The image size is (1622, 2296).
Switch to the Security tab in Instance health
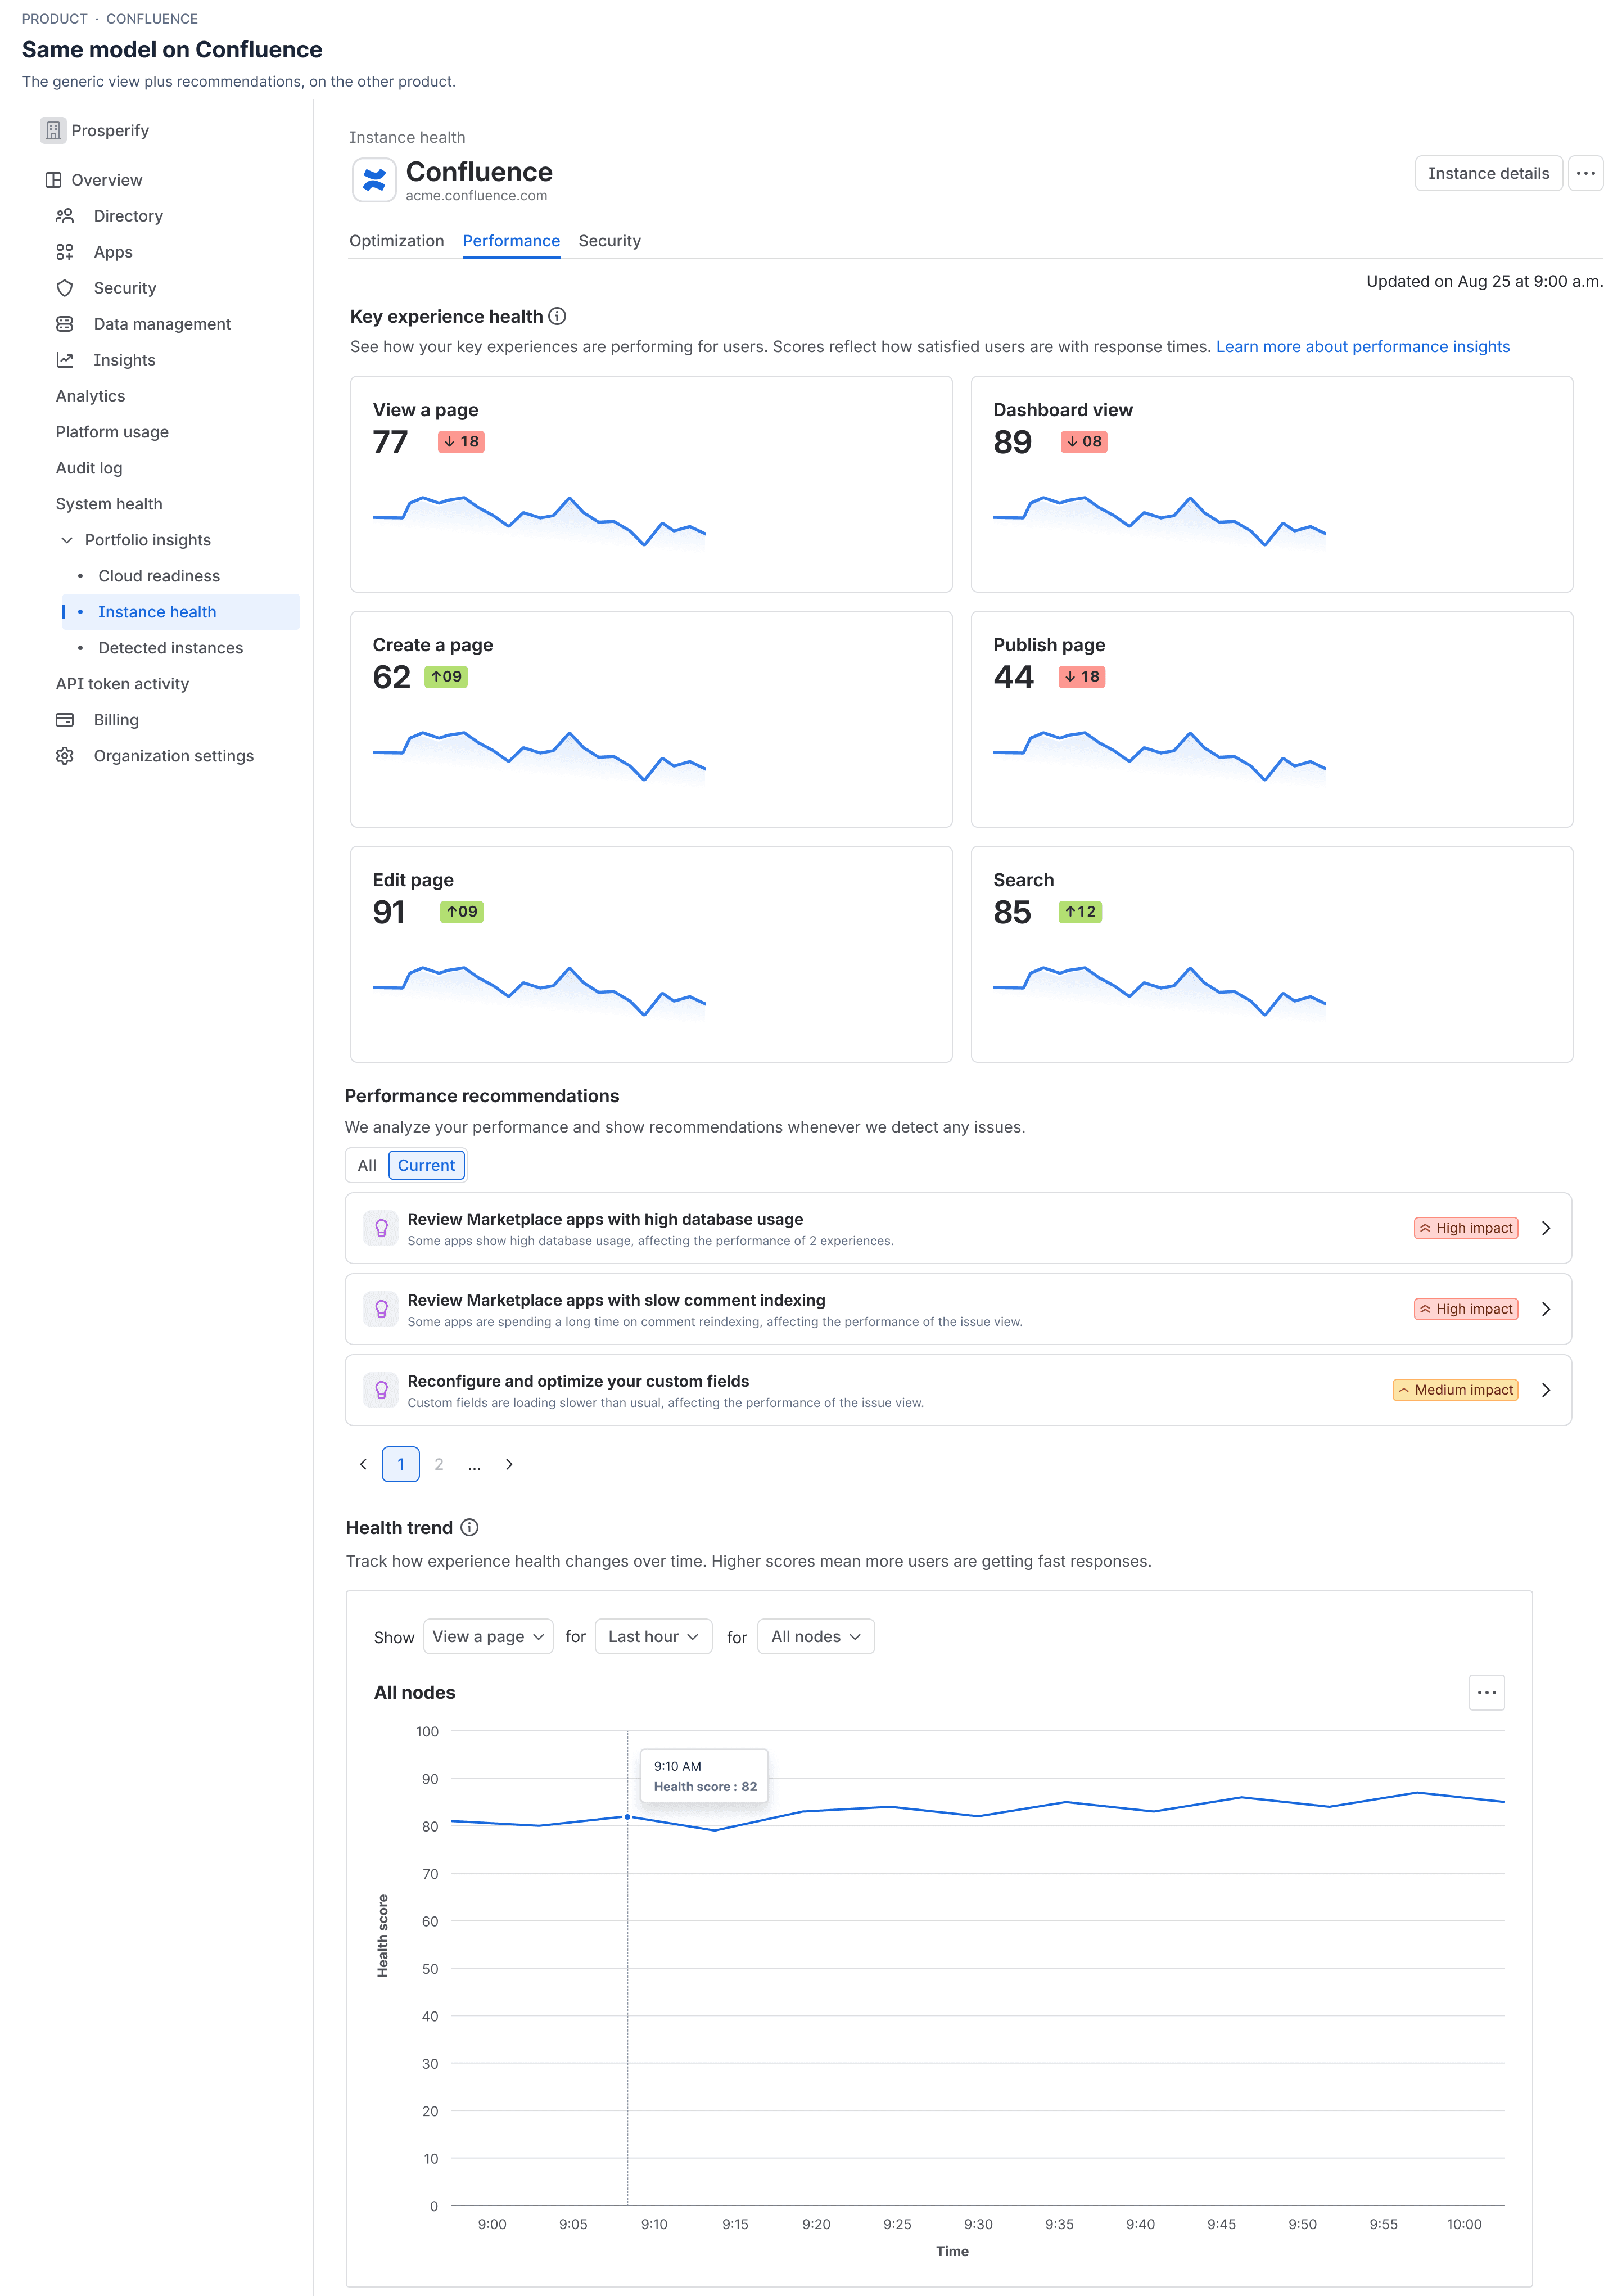pyautogui.click(x=609, y=241)
